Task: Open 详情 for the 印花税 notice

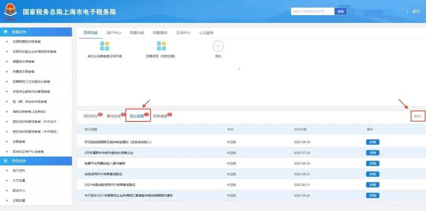Action: (x=372, y=142)
